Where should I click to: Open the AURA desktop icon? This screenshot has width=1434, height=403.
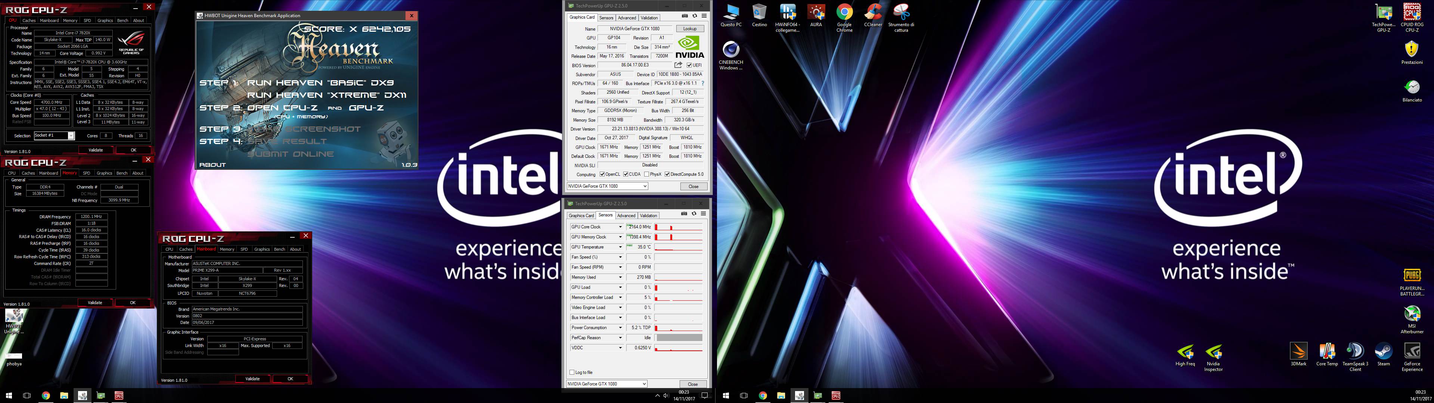point(816,16)
